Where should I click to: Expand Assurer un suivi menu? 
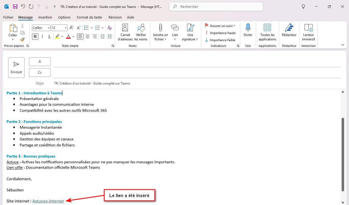pos(220,26)
